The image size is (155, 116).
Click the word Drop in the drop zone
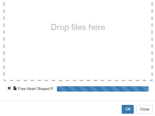(60, 27)
